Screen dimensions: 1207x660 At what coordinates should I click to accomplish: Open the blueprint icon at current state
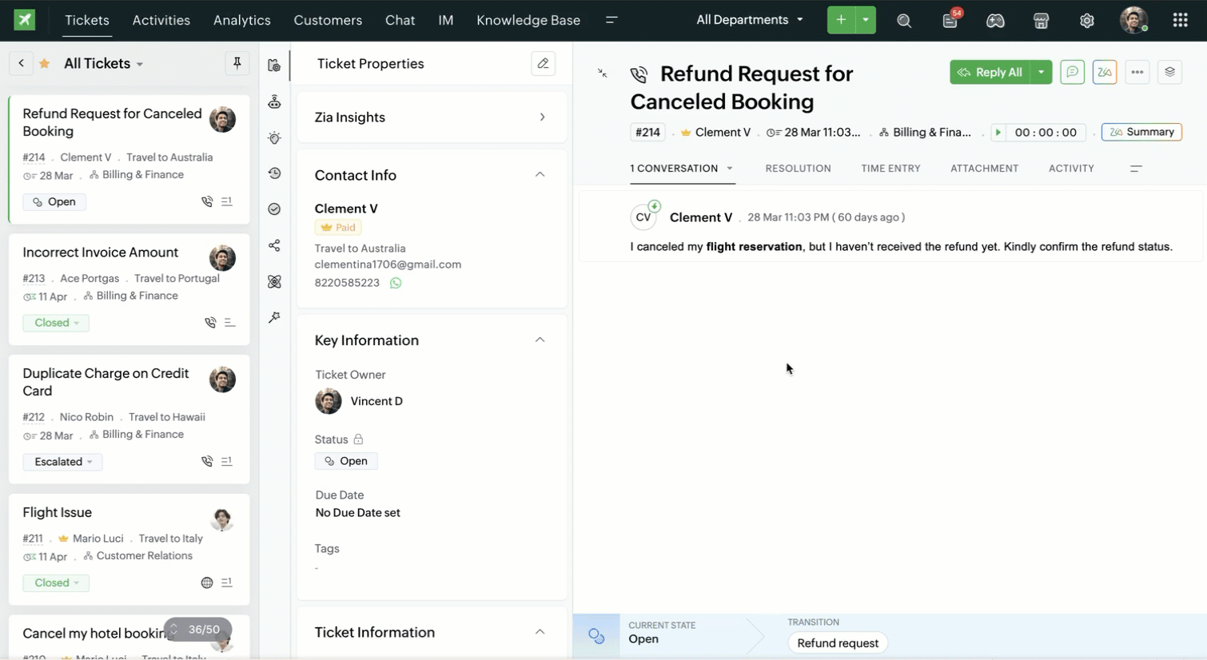(596, 636)
